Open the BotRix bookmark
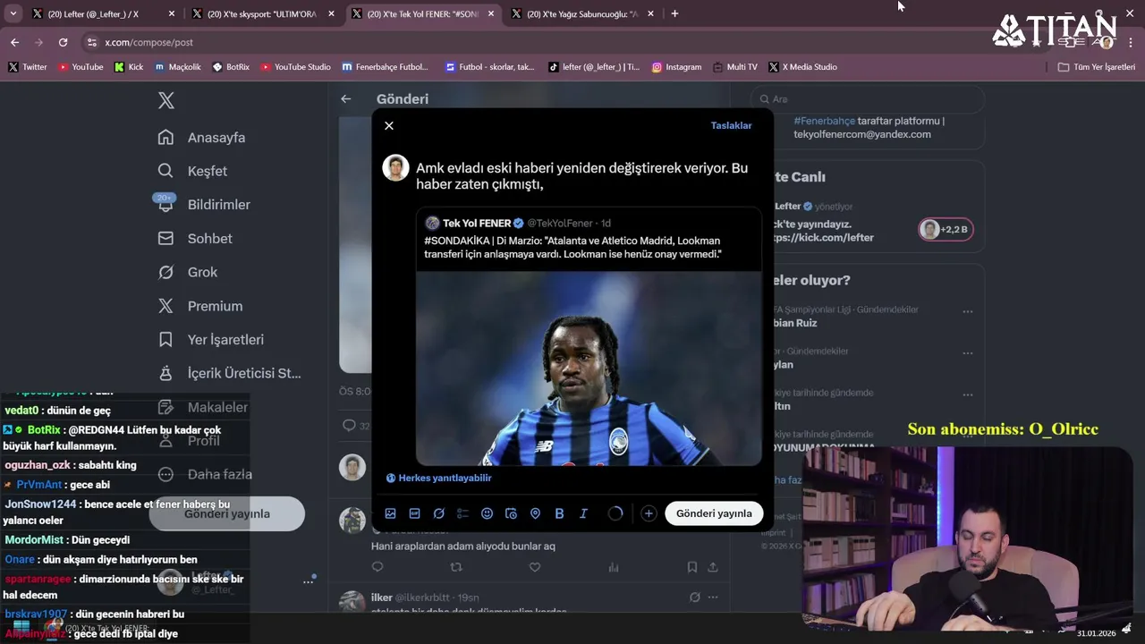Image resolution: width=1145 pixels, height=644 pixels. pos(231,67)
